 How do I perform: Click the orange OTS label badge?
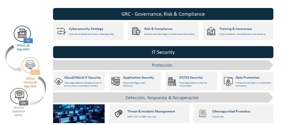[35, 72]
